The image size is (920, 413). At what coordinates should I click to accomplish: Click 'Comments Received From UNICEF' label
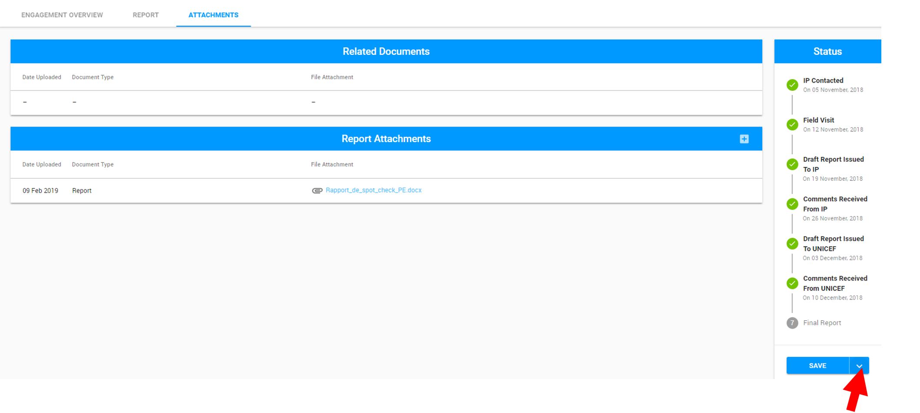[x=835, y=283]
